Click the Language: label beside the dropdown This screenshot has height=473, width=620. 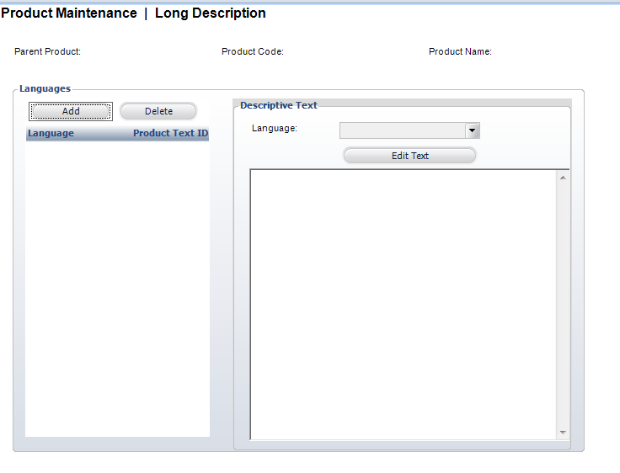275,128
